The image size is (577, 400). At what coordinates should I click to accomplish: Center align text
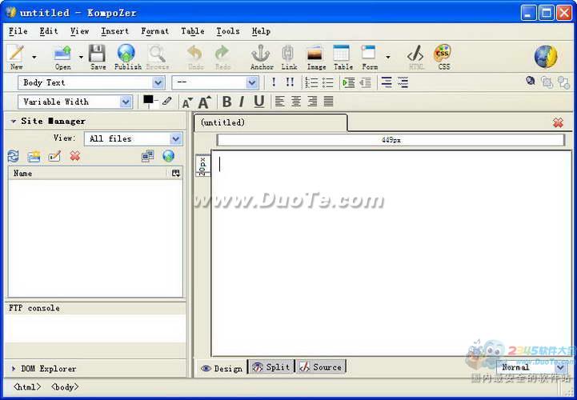click(x=296, y=101)
